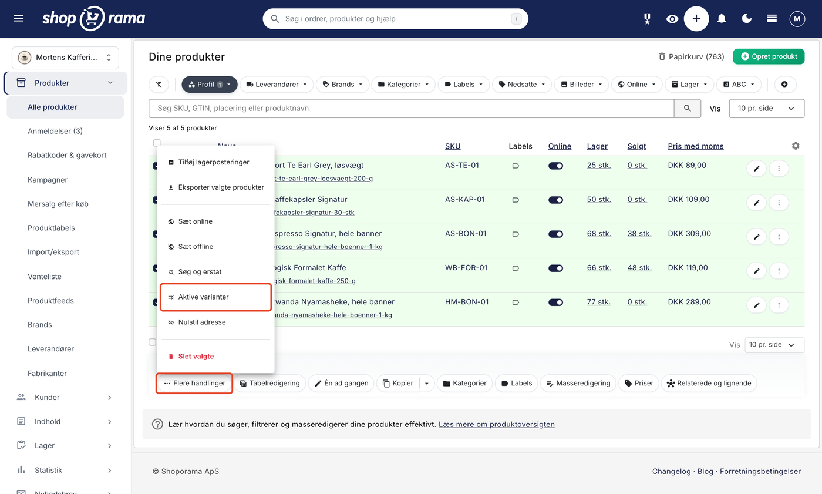Open the card stack icon in header
The width and height of the screenshot is (822, 494).
pyautogui.click(x=772, y=19)
